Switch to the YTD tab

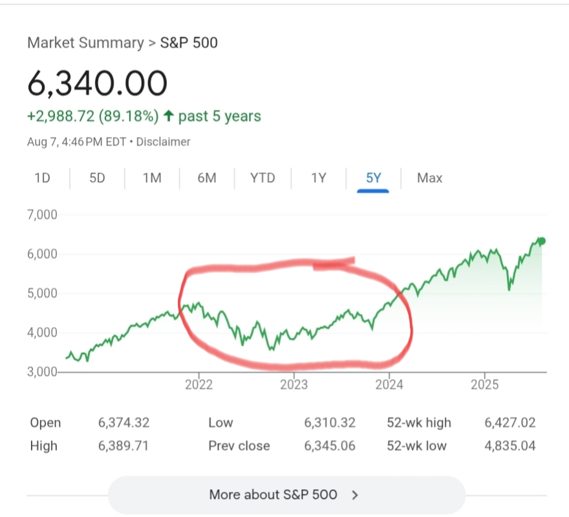263,178
